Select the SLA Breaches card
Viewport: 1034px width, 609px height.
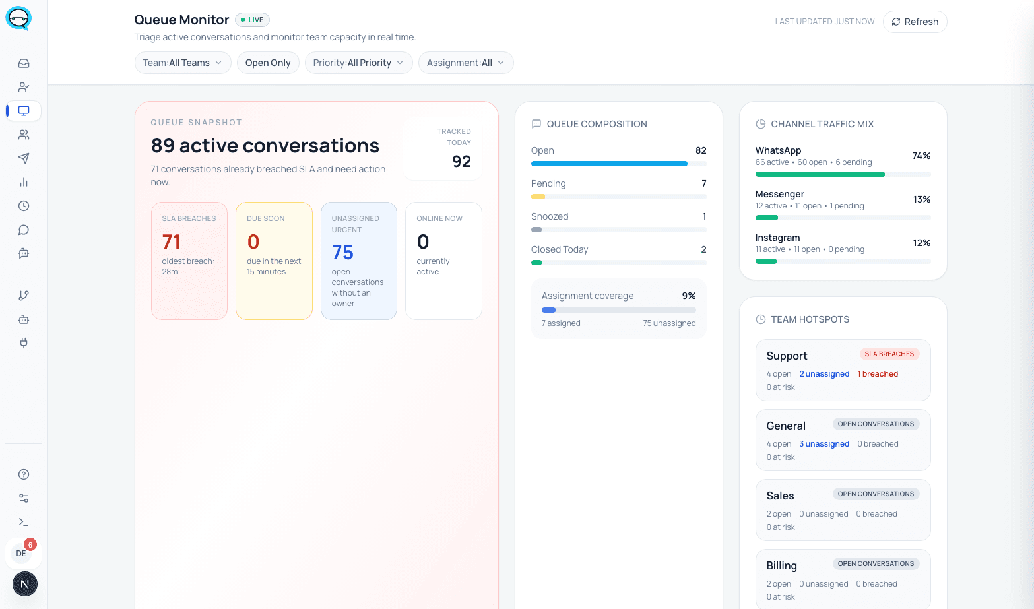pyautogui.click(x=189, y=261)
